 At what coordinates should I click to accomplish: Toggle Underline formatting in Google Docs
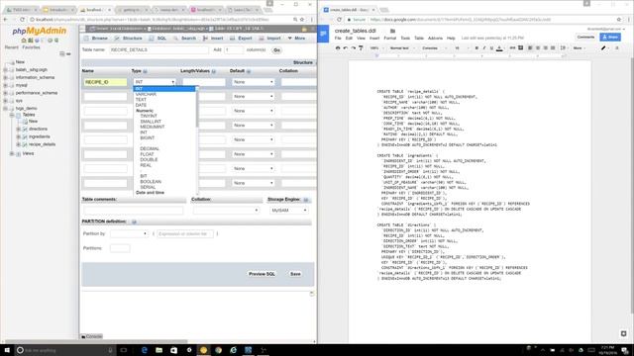point(491,48)
